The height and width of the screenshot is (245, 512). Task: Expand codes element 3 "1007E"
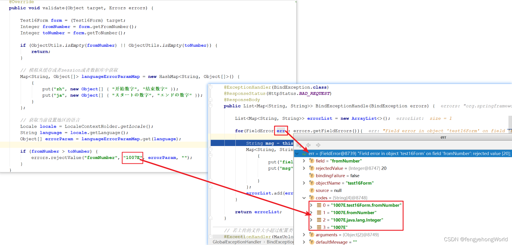tap(311, 227)
